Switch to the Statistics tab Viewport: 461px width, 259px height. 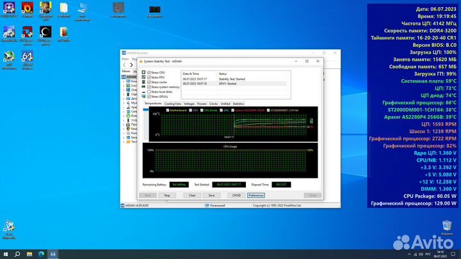238,104
